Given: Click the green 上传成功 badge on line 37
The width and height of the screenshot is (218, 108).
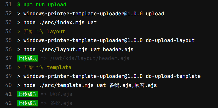Looking at the screenshot, I should [27, 58].
